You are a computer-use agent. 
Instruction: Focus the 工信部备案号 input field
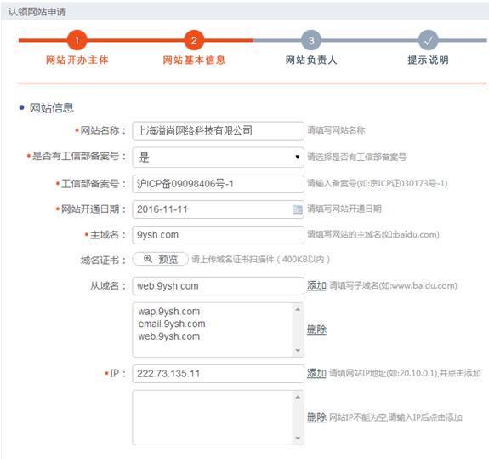218,184
